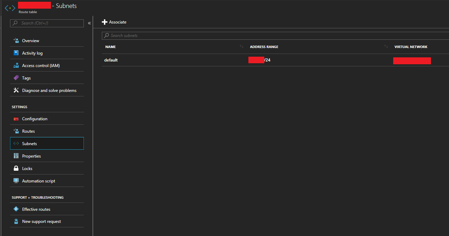The height and width of the screenshot is (236, 449).
Task: Click the ADDRESS RANGE column header
Action: (264, 47)
